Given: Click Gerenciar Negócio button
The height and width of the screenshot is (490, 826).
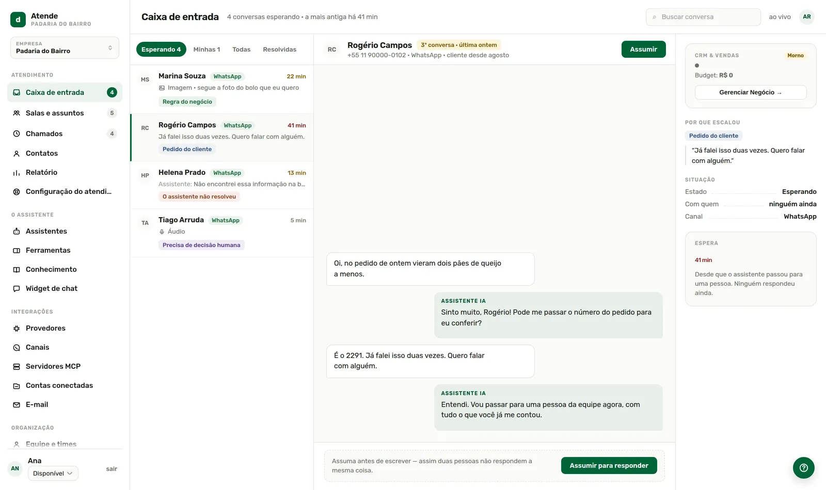Looking at the screenshot, I should click(751, 92).
